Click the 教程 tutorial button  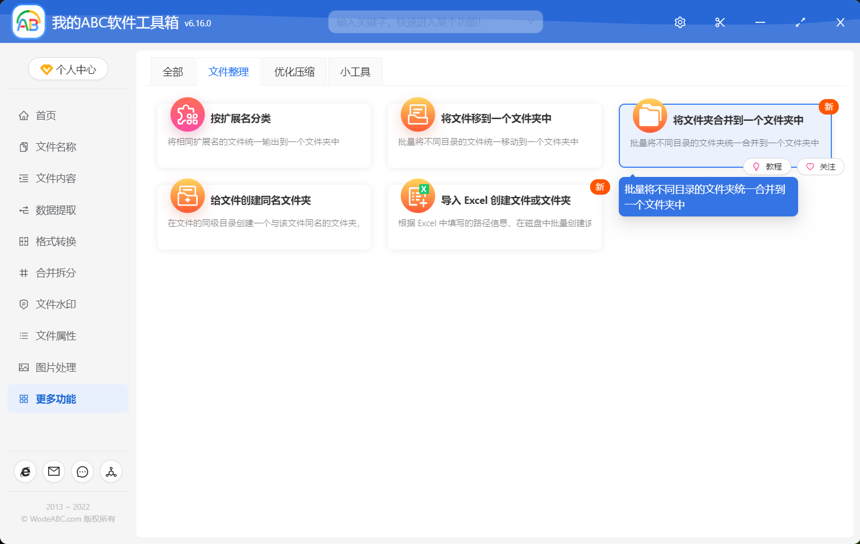pyautogui.click(x=768, y=167)
